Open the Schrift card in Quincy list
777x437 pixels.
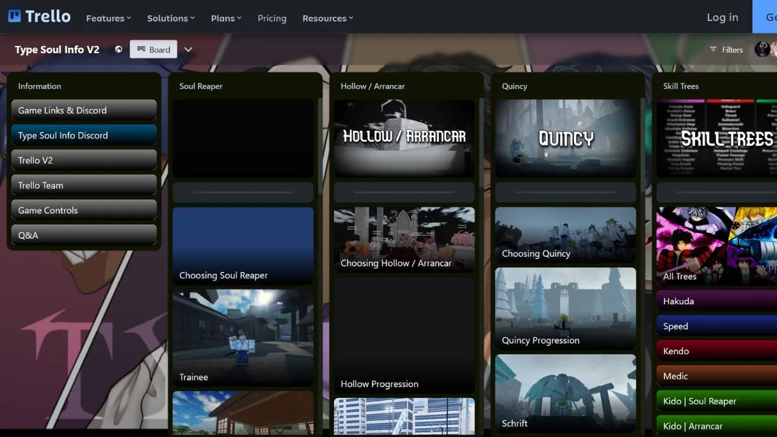[x=565, y=394]
